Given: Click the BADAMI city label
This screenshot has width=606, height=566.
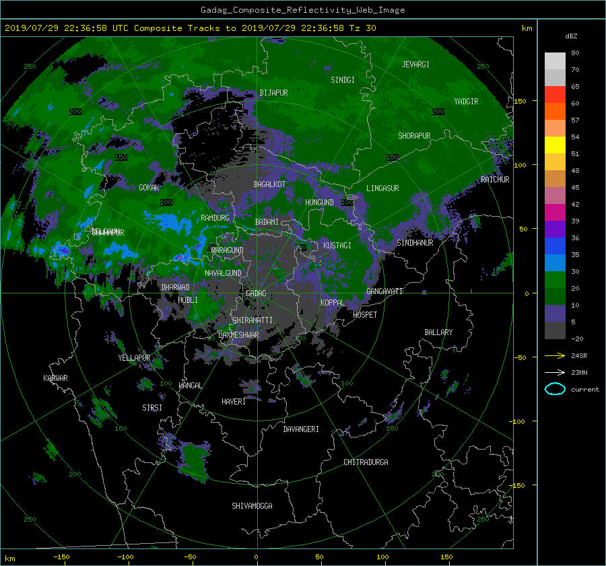Looking at the screenshot, I should click(267, 222).
